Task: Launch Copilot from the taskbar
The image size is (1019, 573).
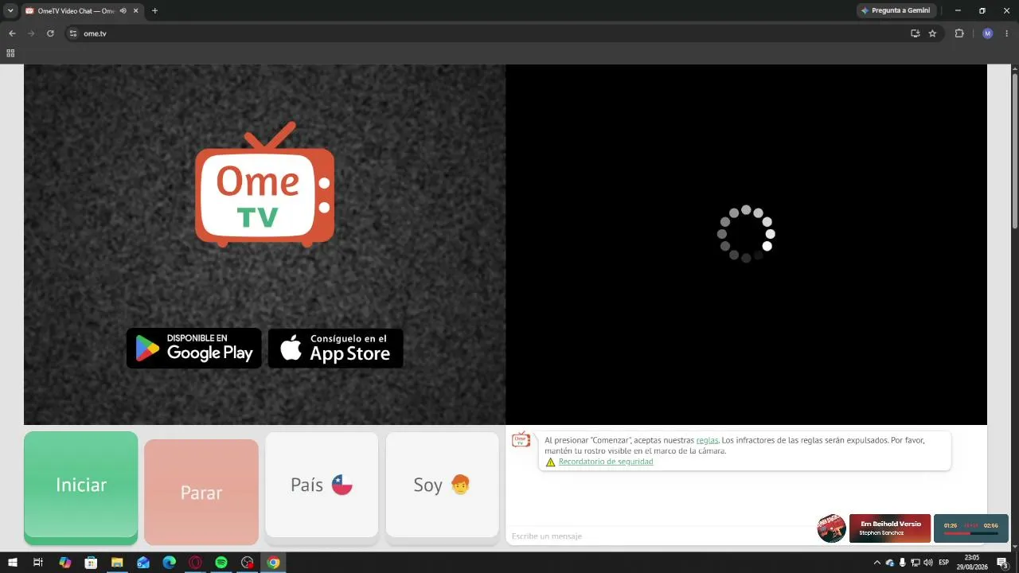Action: click(x=64, y=563)
